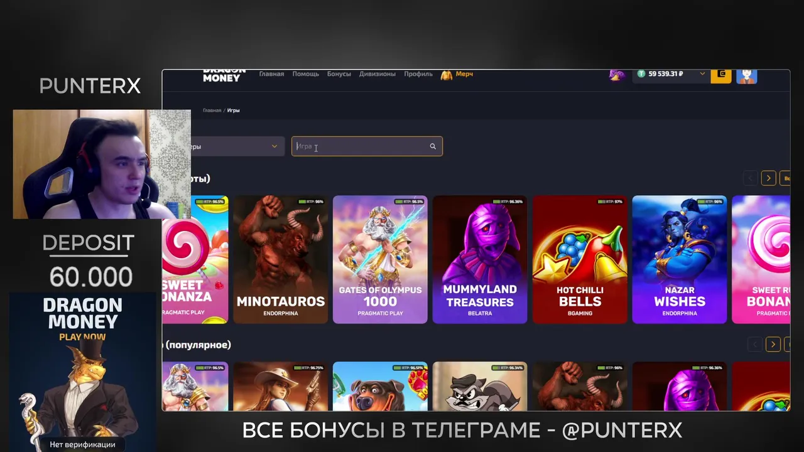
Task: Click the Belatra label under Mummyland
Action: coord(480,313)
